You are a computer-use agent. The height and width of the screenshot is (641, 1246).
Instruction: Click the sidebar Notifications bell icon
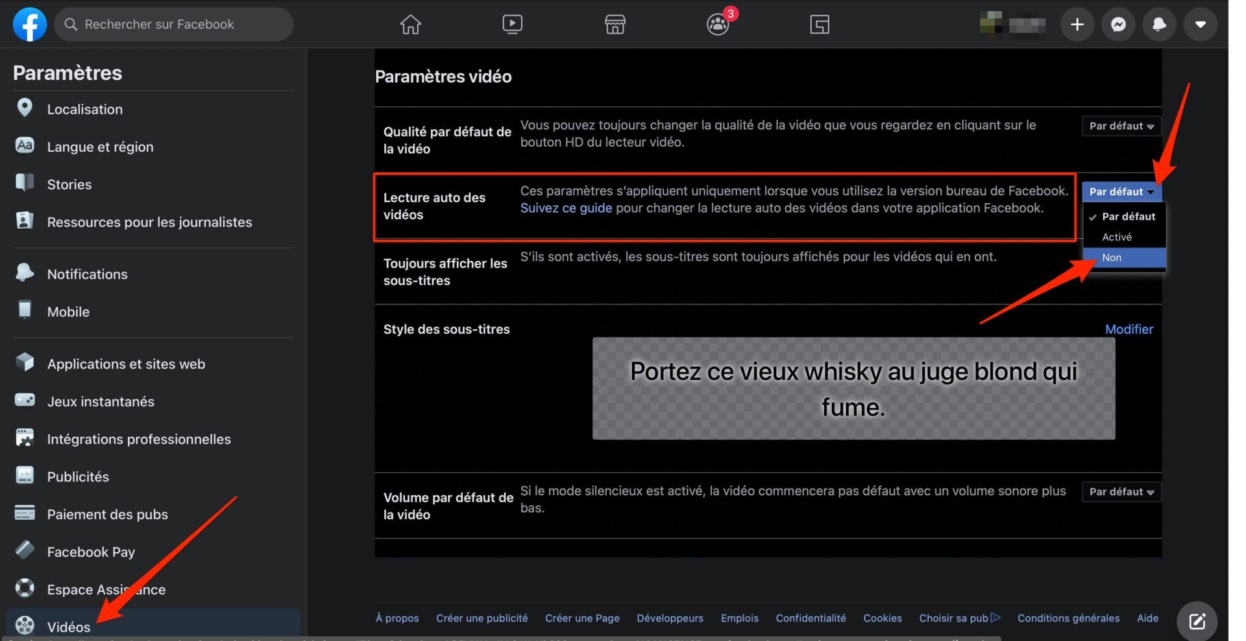pos(25,273)
